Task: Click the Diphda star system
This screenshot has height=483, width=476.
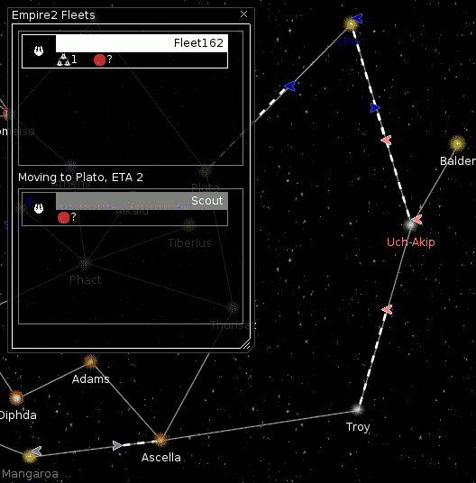Action: point(16,397)
